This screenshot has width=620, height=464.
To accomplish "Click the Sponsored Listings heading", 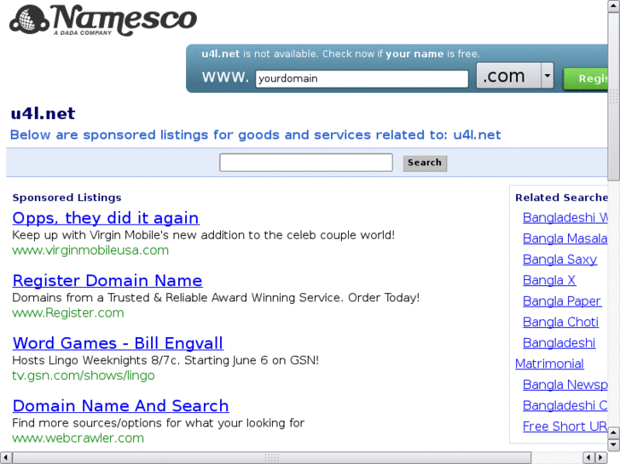I will coord(67,198).
